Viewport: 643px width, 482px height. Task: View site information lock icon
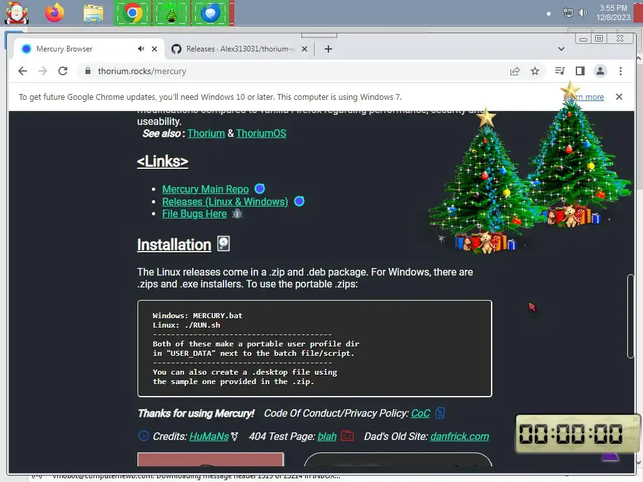(x=87, y=71)
